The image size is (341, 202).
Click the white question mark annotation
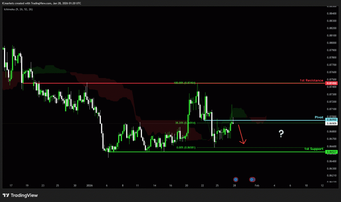[281, 134]
